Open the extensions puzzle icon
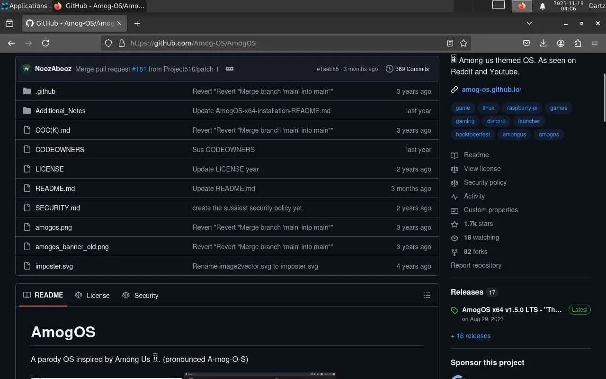The width and height of the screenshot is (606, 379). point(578,43)
